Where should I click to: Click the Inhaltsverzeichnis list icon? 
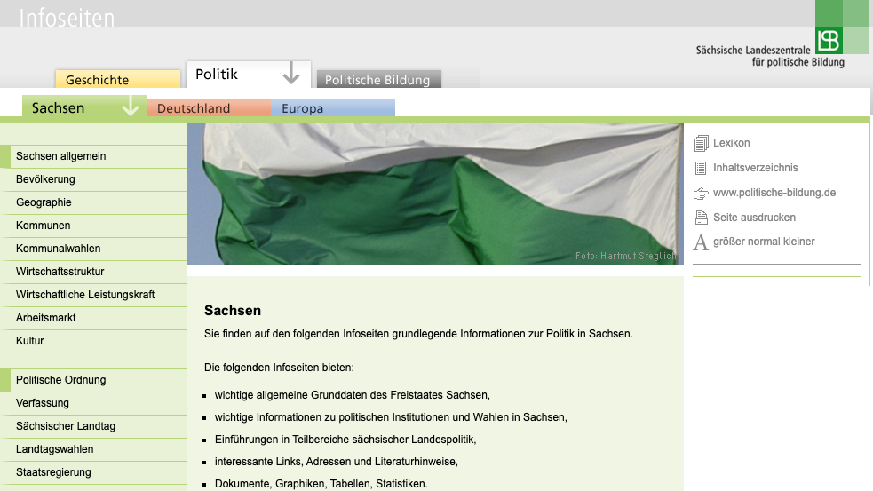[702, 168]
